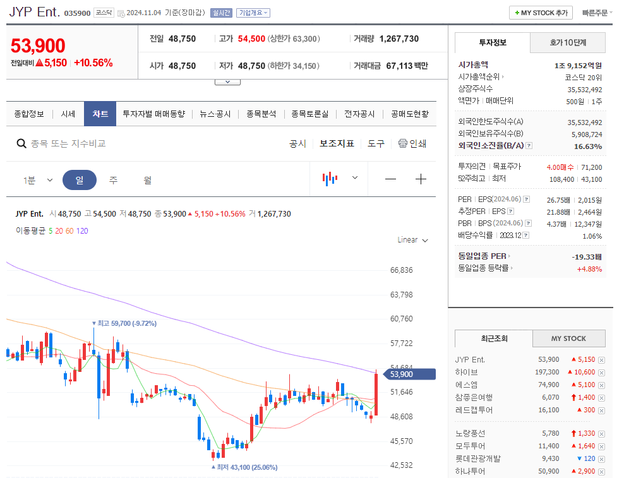
Task: Click the 종목 또는 지수비교 search field
Action: (68, 144)
